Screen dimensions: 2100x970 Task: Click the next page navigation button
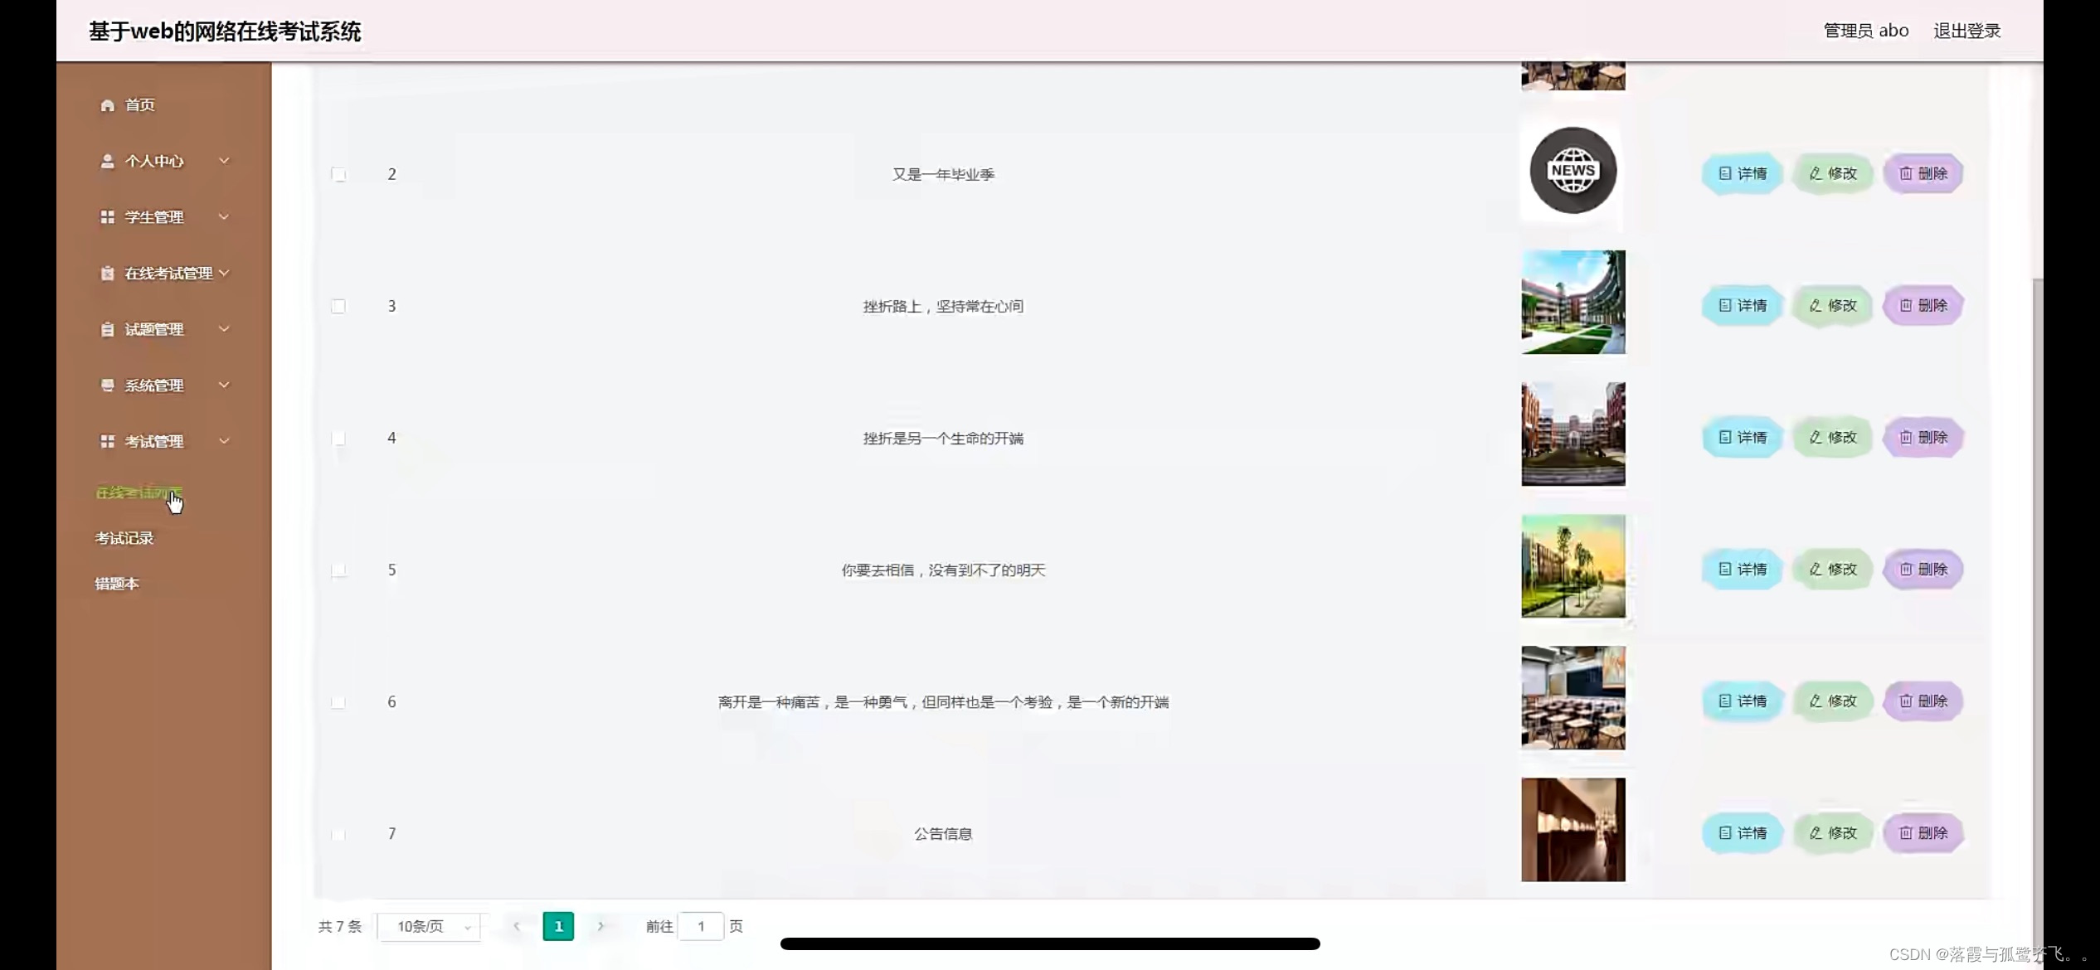(x=600, y=924)
